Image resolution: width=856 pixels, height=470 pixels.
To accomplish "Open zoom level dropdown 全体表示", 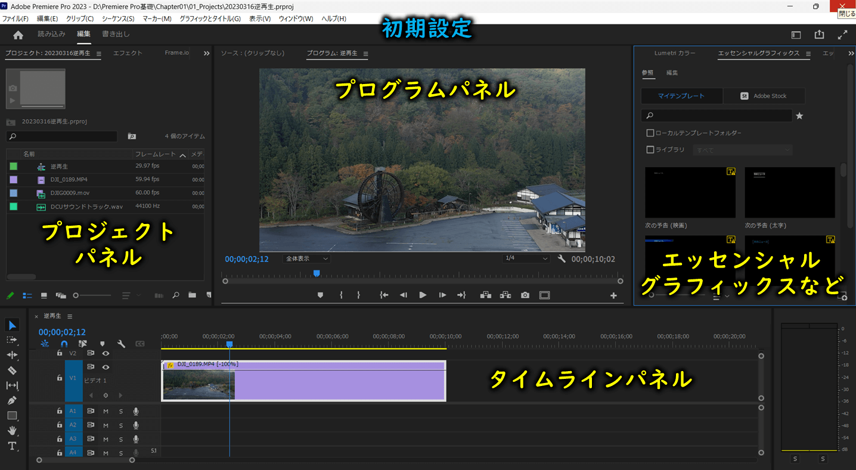I will [x=307, y=259].
